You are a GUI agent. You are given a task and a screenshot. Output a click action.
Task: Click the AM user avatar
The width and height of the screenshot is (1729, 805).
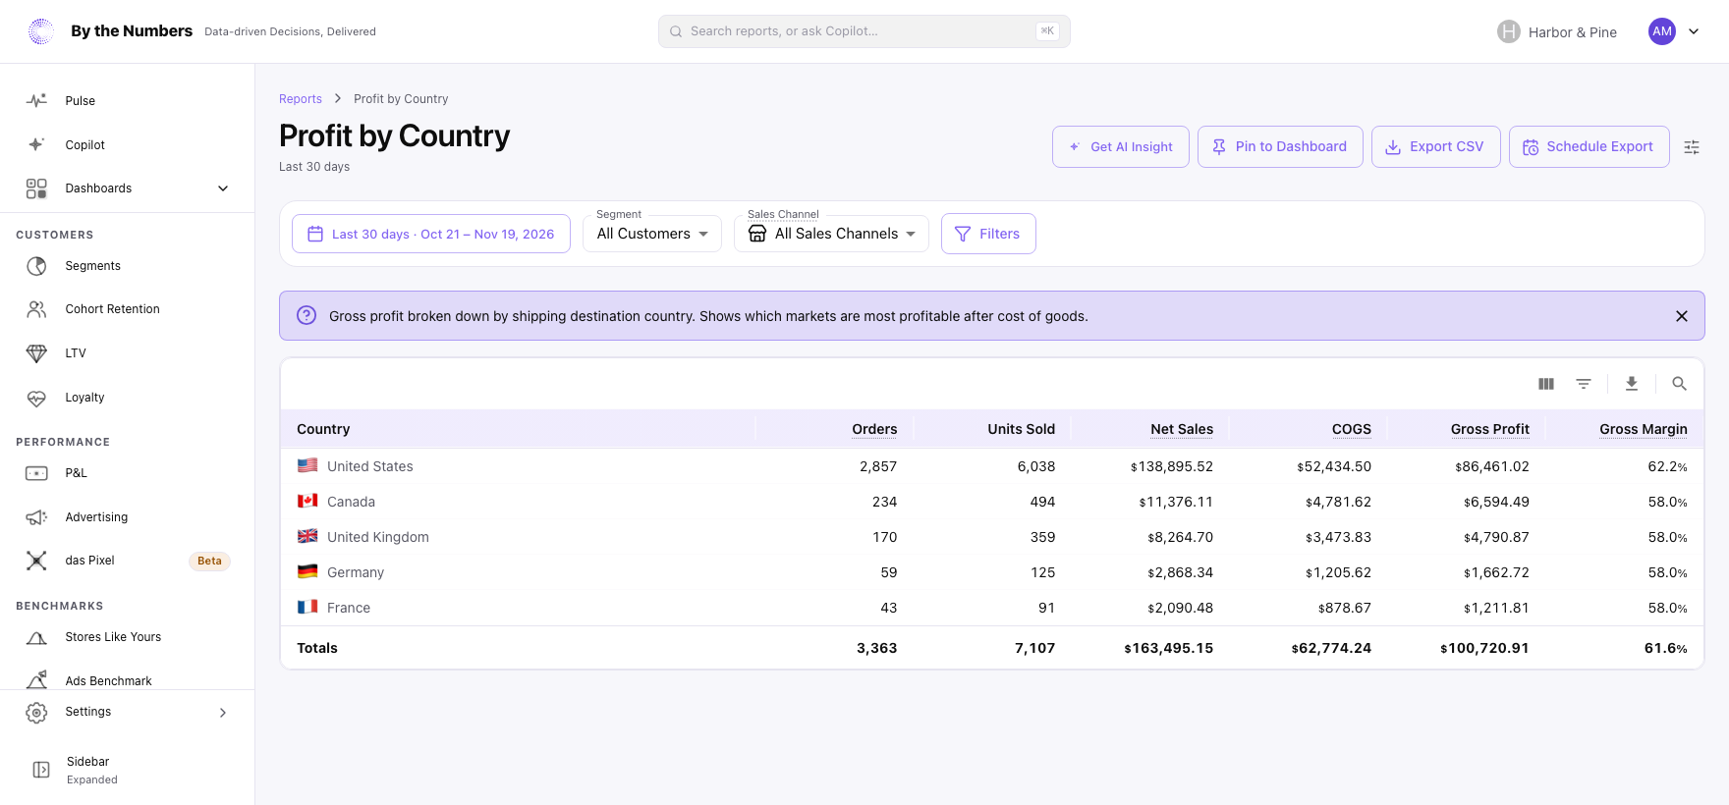pyautogui.click(x=1662, y=31)
